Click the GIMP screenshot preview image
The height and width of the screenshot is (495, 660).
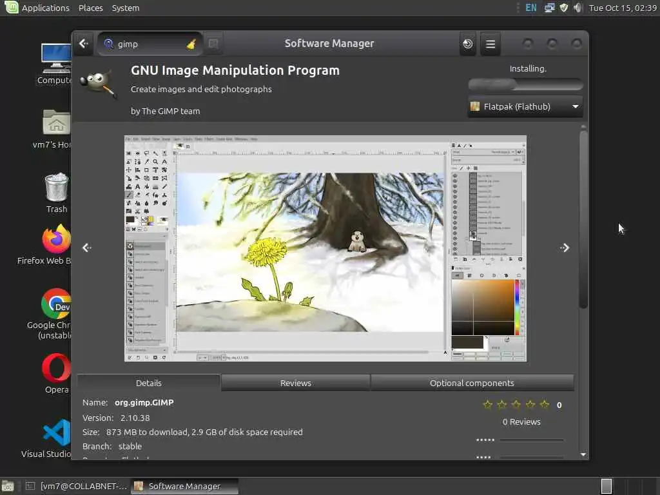tap(325, 248)
